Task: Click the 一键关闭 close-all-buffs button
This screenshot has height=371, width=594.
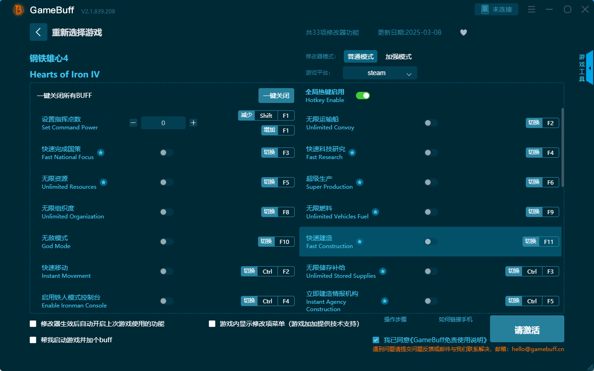Action: point(277,95)
